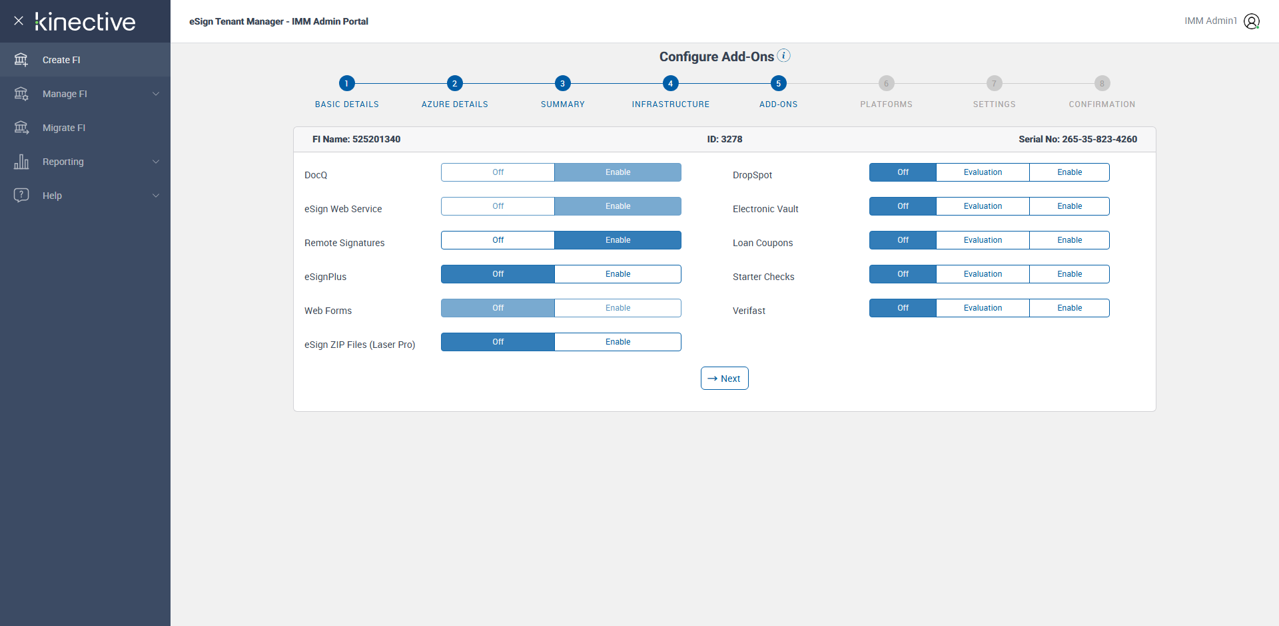Expand the Help menu chevron
The height and width of the screenshot is (626, 1279).
point(156,196)
